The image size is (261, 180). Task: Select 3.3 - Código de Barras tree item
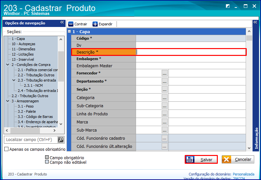[35, 117]
